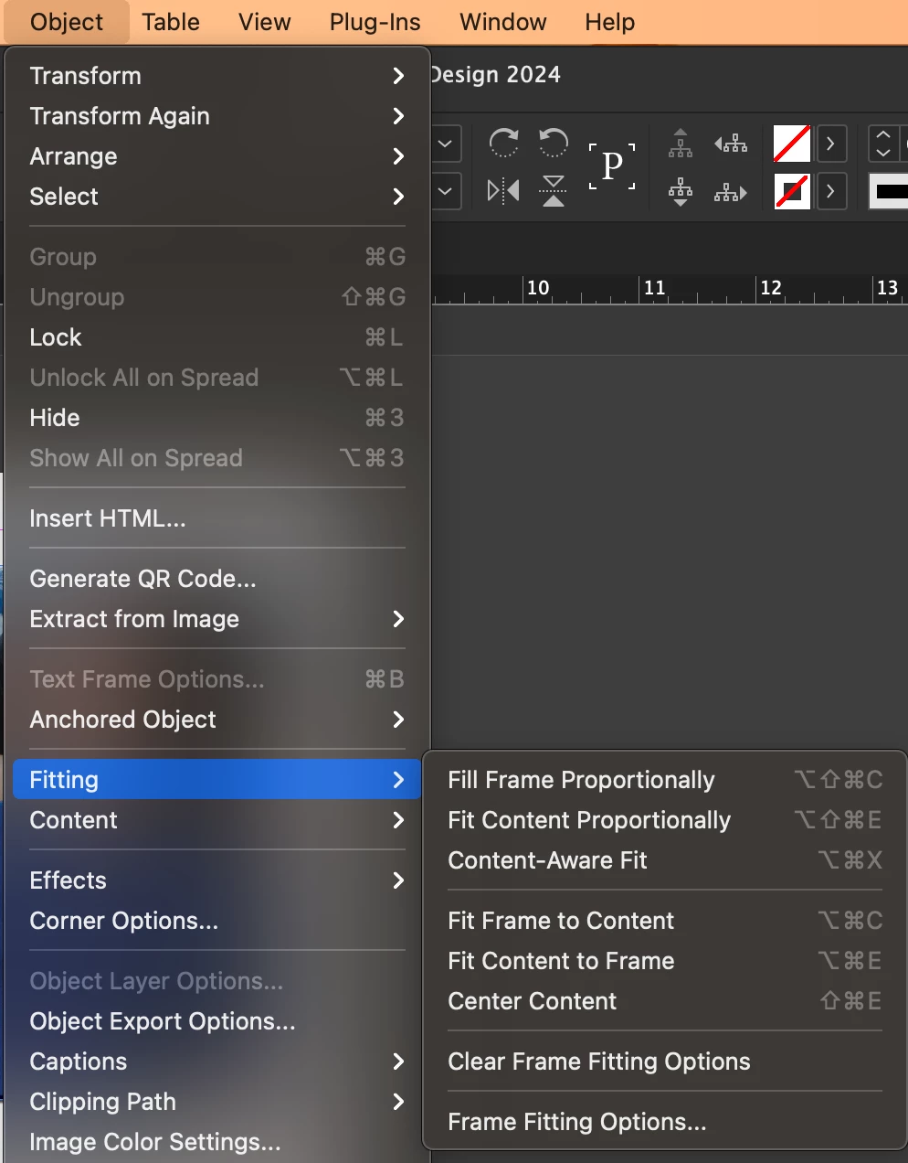Click the stroke weight stepper arrows
The height and width of the screenshot is (1163, 908).
click(x=883, y=144)
